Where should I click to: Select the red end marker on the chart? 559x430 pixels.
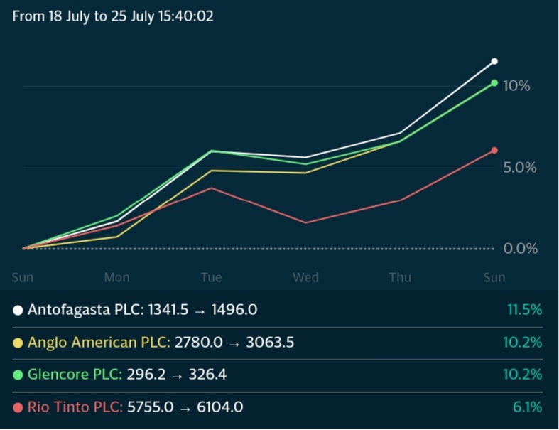click(x=494, y=151)
